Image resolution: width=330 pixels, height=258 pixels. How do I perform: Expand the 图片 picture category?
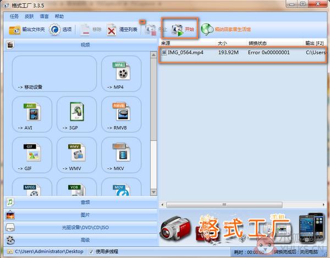click(81, 215)
